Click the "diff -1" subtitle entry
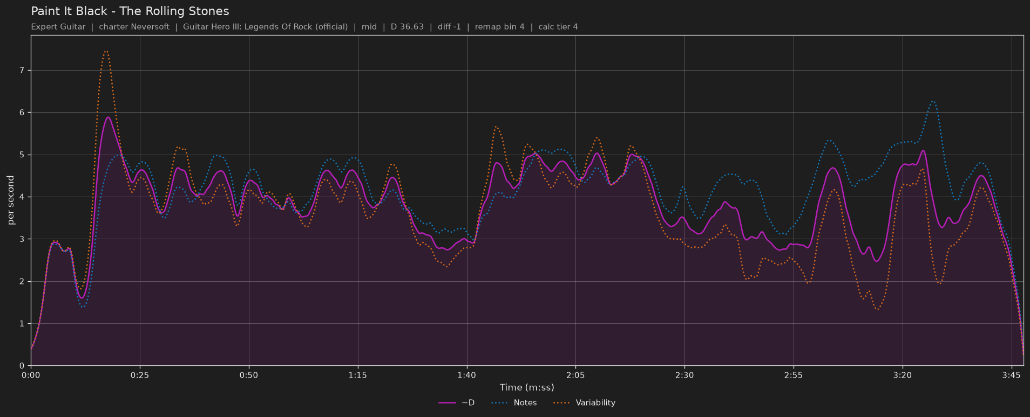The image size is (1030, 417). 449,26
